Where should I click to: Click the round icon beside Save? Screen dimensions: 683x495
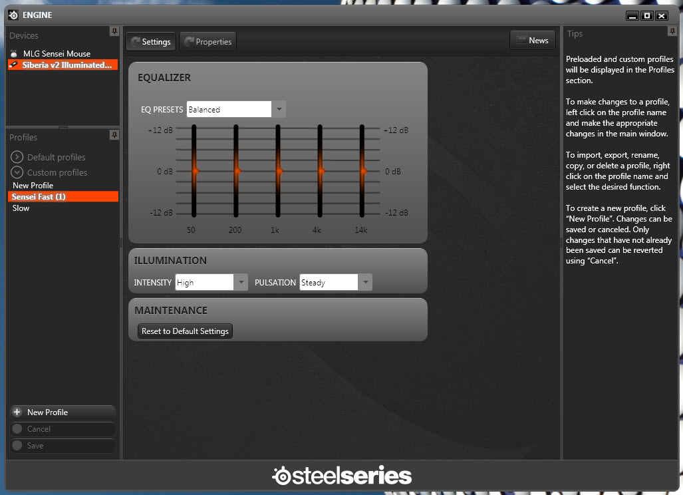click(x=17, y=445)
